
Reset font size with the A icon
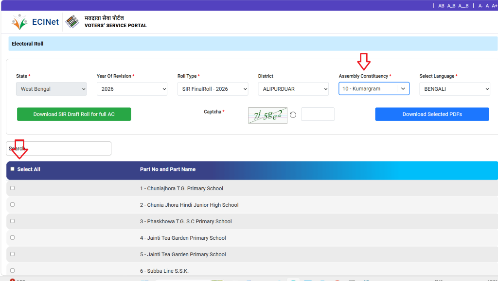(x=487, y=5)
